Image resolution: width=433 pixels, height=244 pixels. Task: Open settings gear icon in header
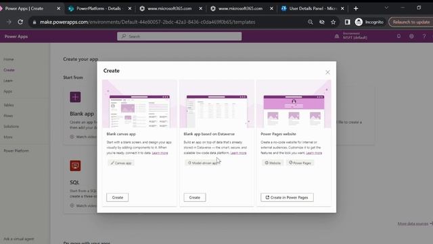click(x=411, y=36)
